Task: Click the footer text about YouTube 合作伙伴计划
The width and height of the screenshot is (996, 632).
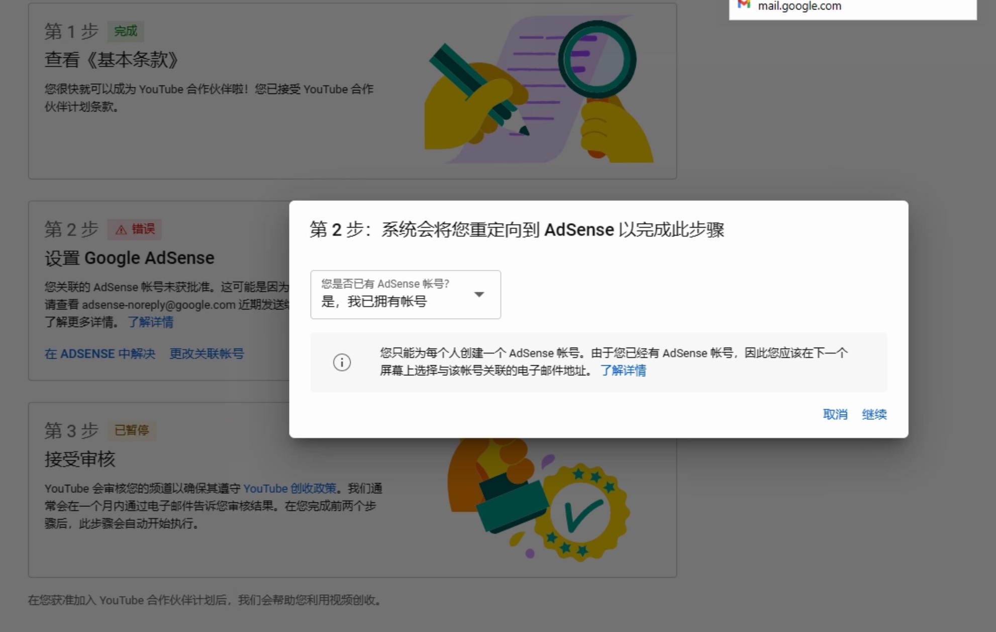Action: [x=206, y=600]
